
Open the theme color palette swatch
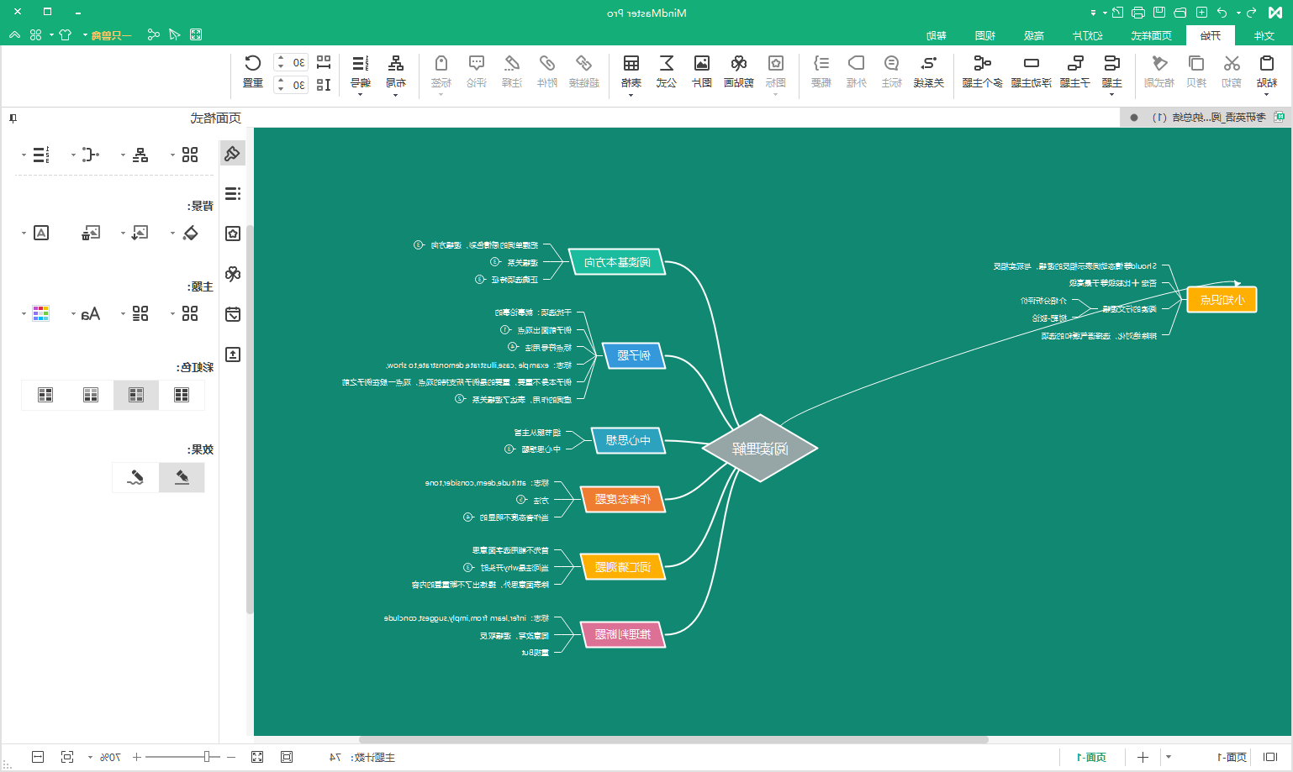(x=40, y=313)
